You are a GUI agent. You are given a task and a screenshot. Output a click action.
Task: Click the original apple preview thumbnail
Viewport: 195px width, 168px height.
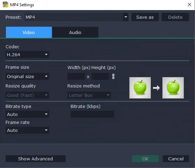pos(140,88)
